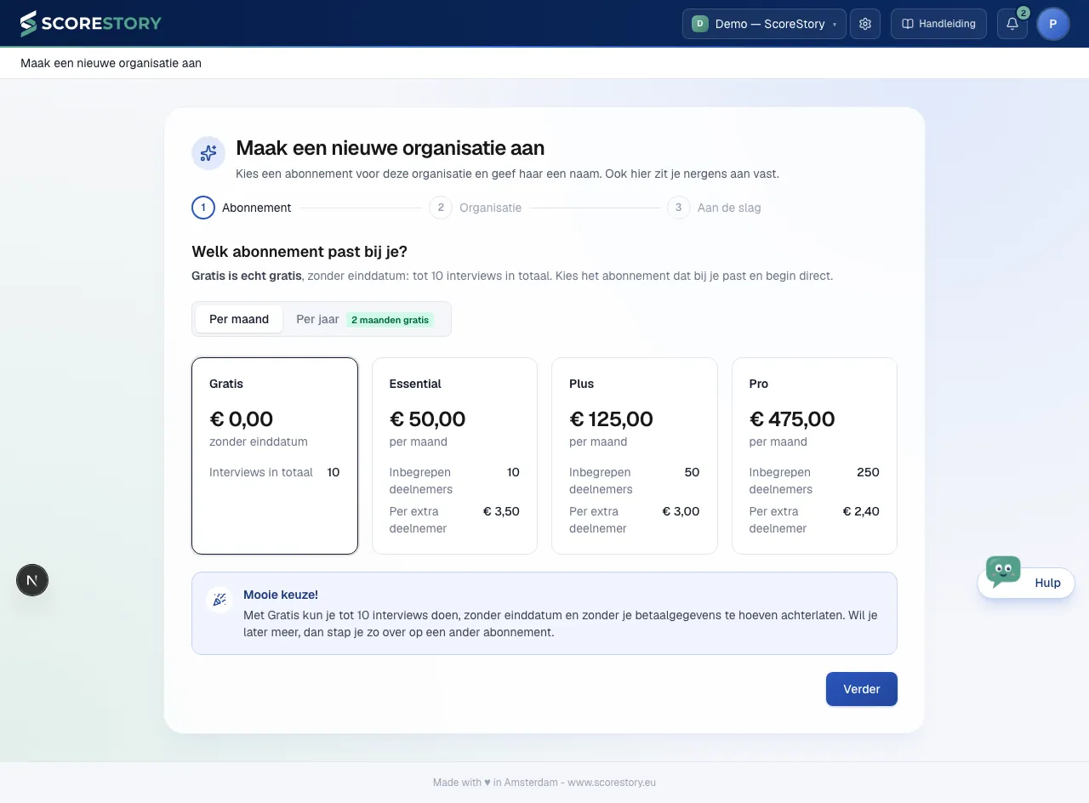Go to step 2 Organisatie
1089x803 pixels.
[476, 208]
